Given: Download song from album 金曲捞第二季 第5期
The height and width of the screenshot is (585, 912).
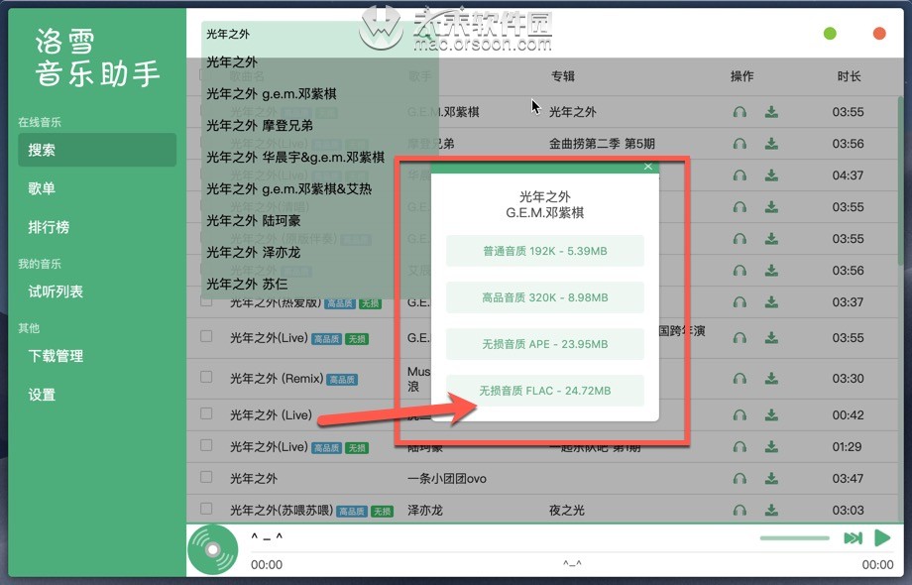Looking at the screenshot, I should (x=771, y=144).
